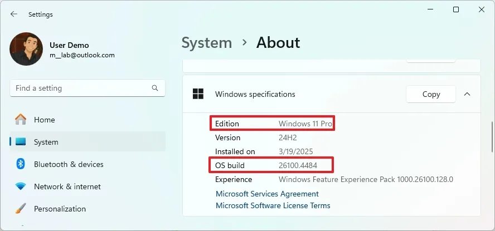Open Home in the sidebar

tap(88, 120)
